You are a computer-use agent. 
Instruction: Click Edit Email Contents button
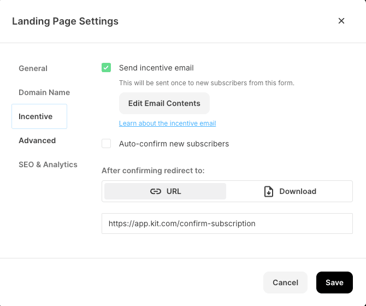pyautogui.click(x=164, y=103)
